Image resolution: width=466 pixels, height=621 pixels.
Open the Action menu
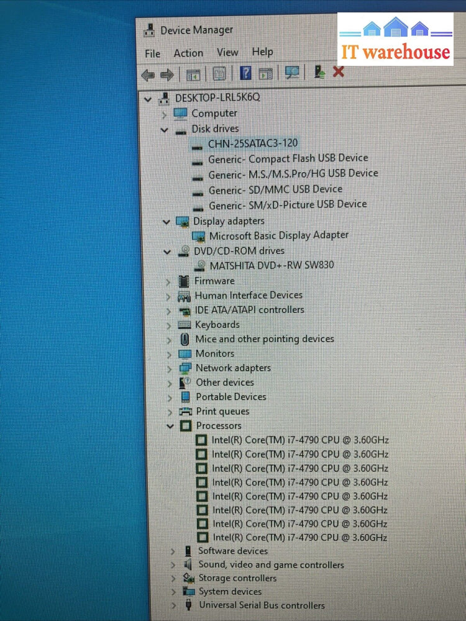tap(188, 53)
